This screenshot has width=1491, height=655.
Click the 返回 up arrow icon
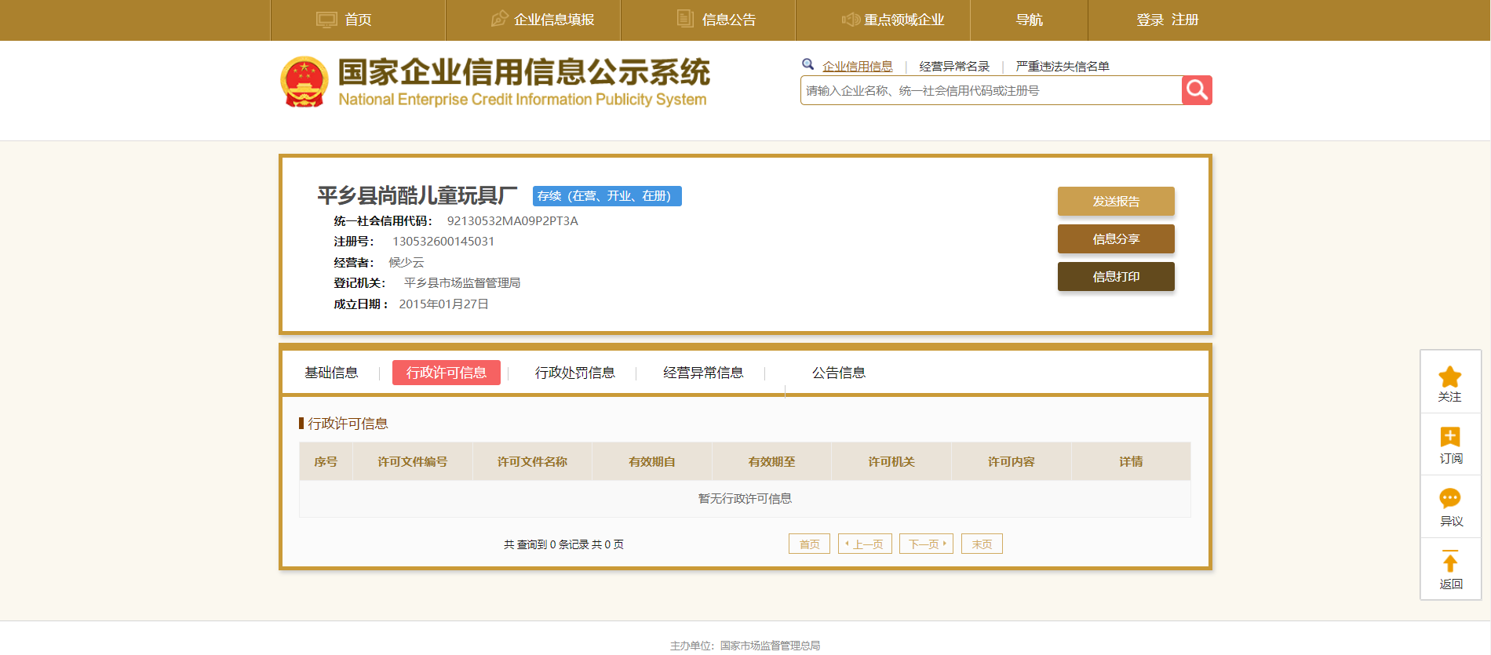tap(1449, 562)
